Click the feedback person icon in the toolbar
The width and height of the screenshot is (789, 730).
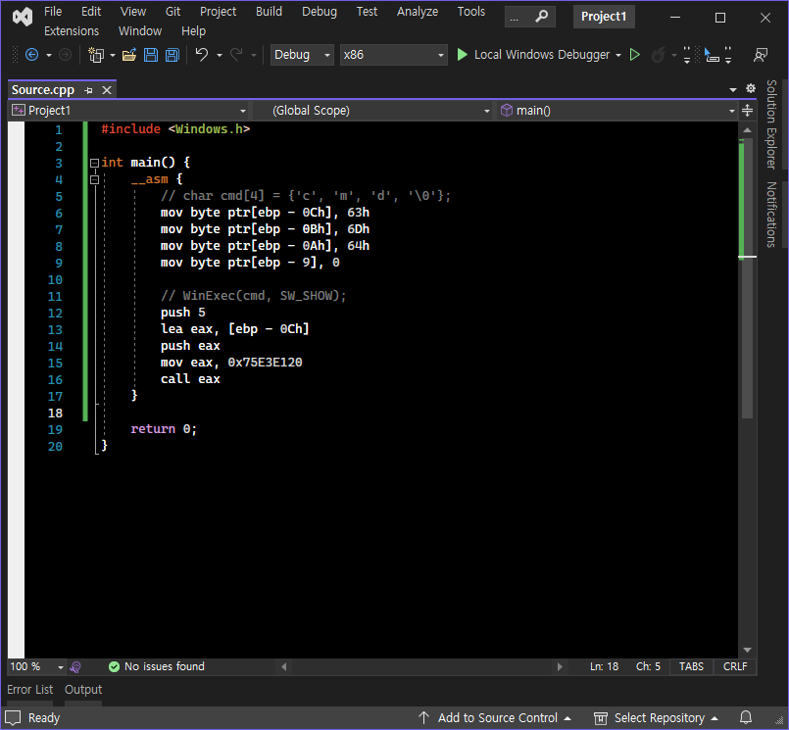[761, 54]
